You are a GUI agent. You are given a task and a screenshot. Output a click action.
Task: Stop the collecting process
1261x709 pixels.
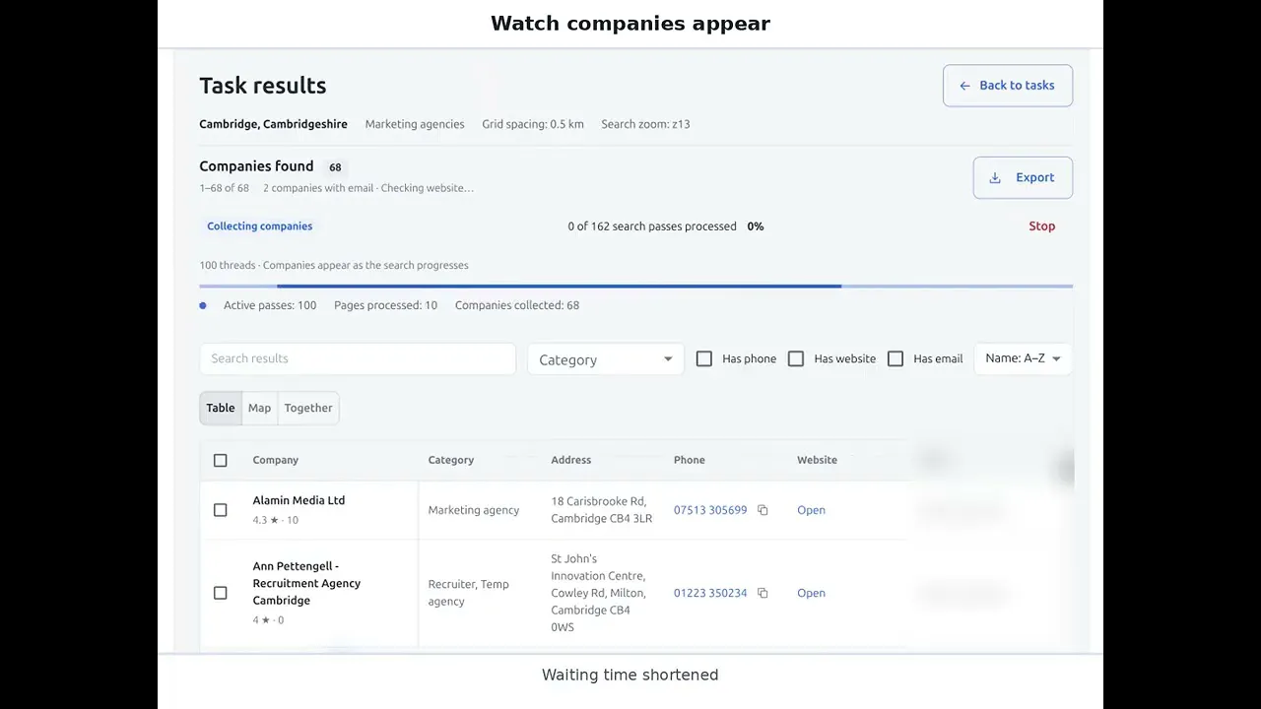tap(1041, 226)
